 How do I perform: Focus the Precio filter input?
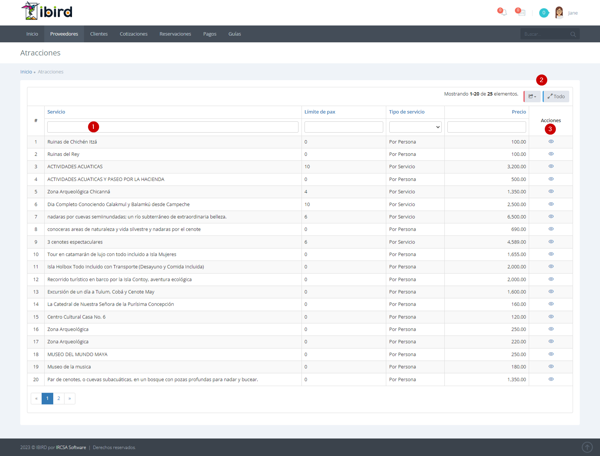487,127
